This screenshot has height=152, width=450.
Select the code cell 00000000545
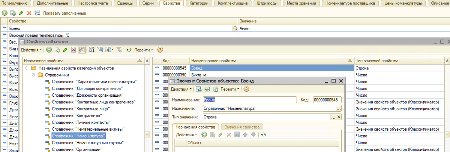[x=175, y=68]
